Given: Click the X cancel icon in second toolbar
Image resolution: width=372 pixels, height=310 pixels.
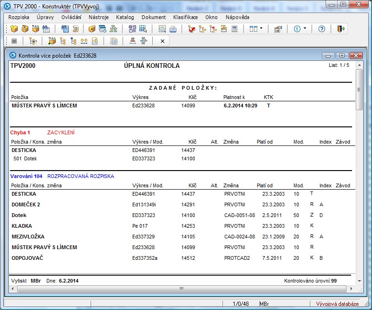Looking at the screenshot, I should click(x=163, y=41).
